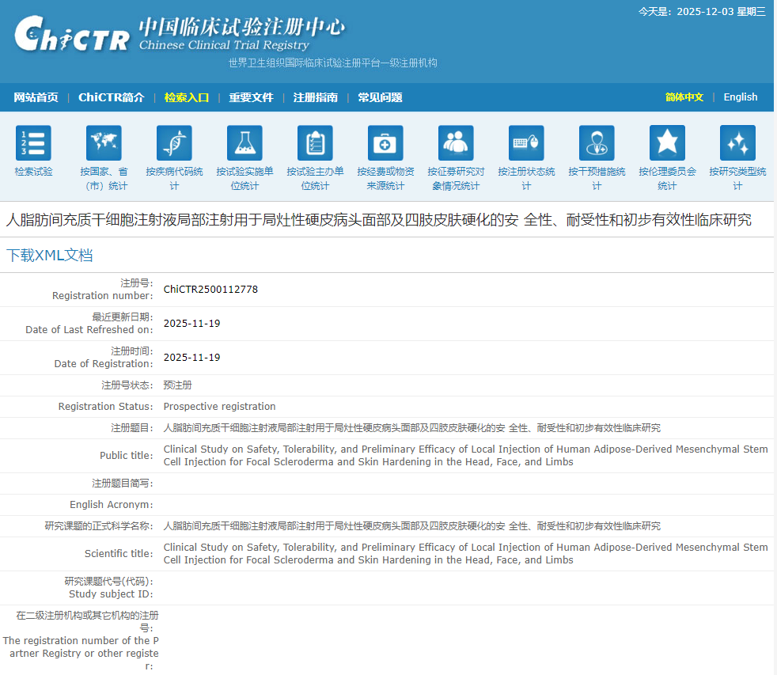Click the 注册指南 menu item
The image size is (777, 675).
click(315, 97)
